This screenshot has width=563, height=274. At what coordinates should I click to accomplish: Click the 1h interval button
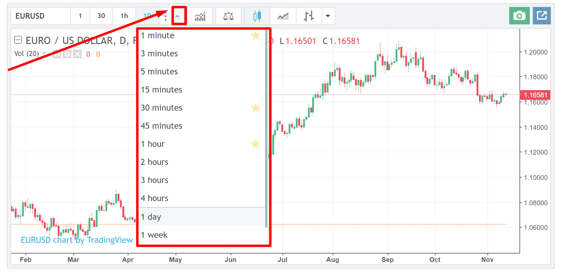[x=124, y=16]
